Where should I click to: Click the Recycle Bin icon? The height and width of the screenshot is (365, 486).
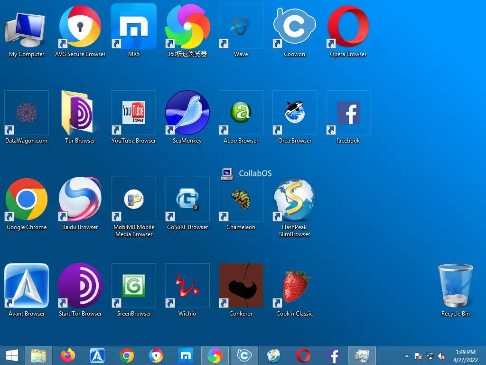coord(455,290)
